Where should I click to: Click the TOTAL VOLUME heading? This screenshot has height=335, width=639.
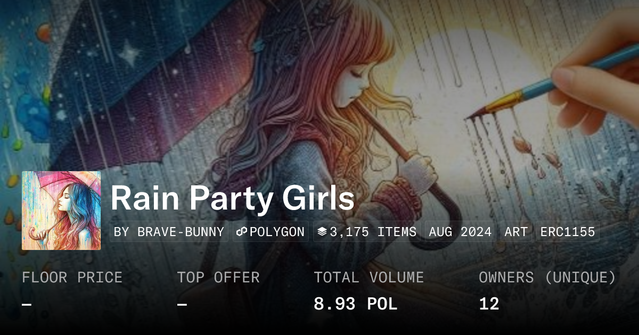(368, 278)
